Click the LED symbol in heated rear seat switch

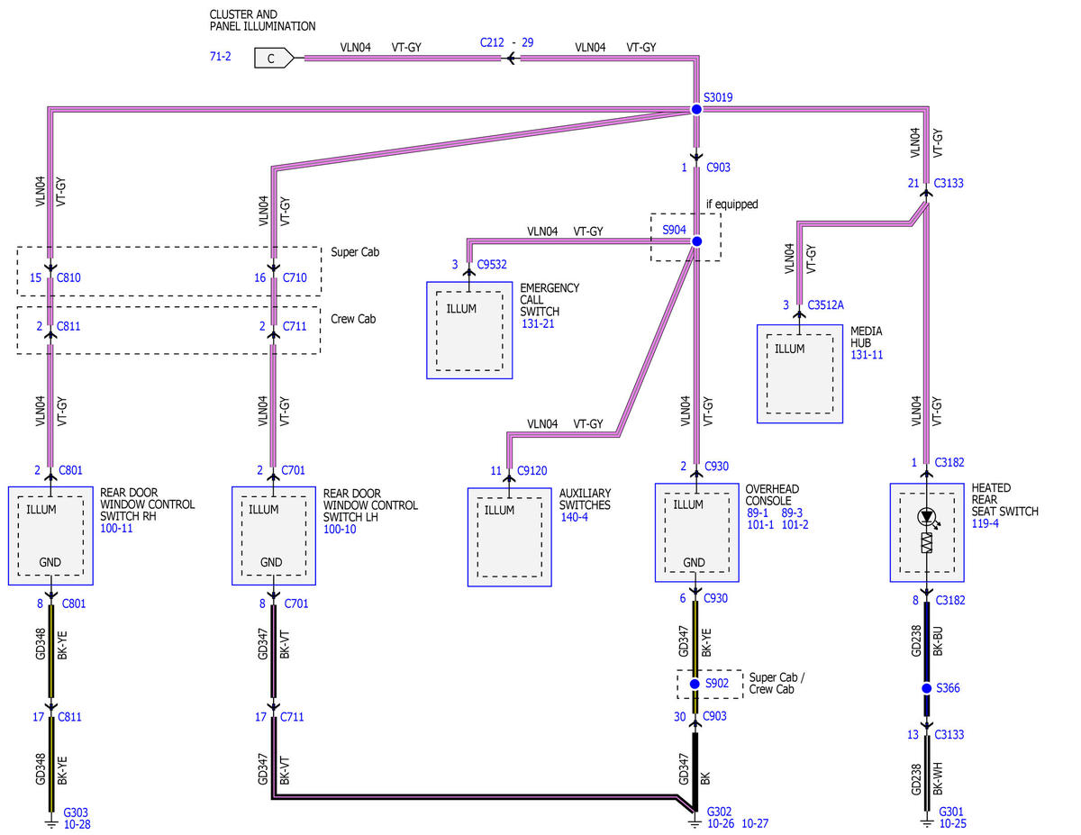point(926,518)
